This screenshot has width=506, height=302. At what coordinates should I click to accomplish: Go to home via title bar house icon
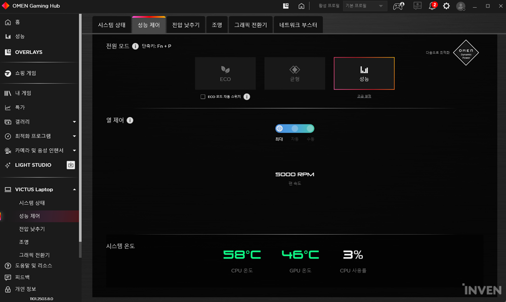301,6
